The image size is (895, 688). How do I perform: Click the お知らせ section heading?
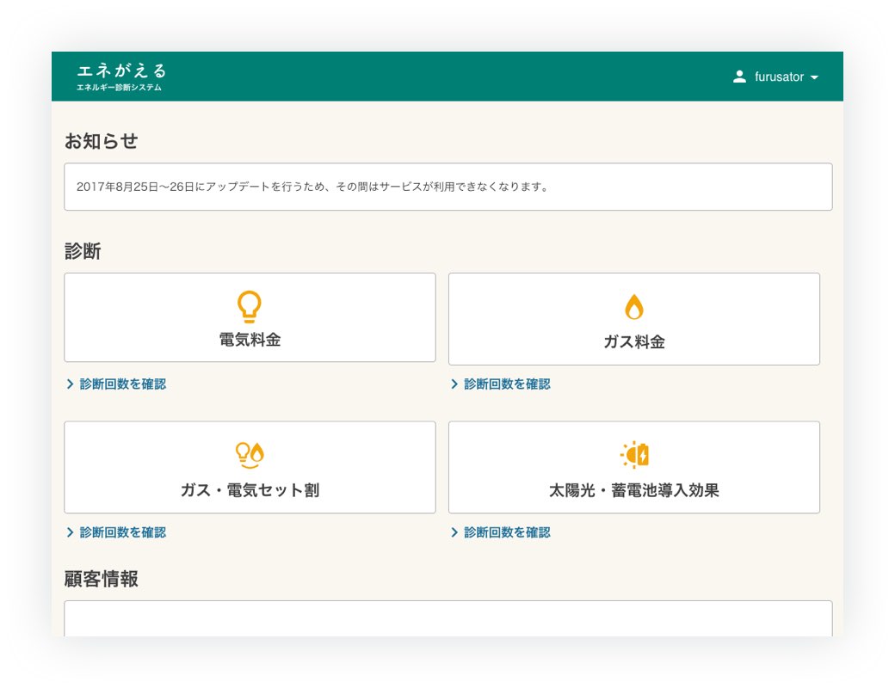click(101, 141)
